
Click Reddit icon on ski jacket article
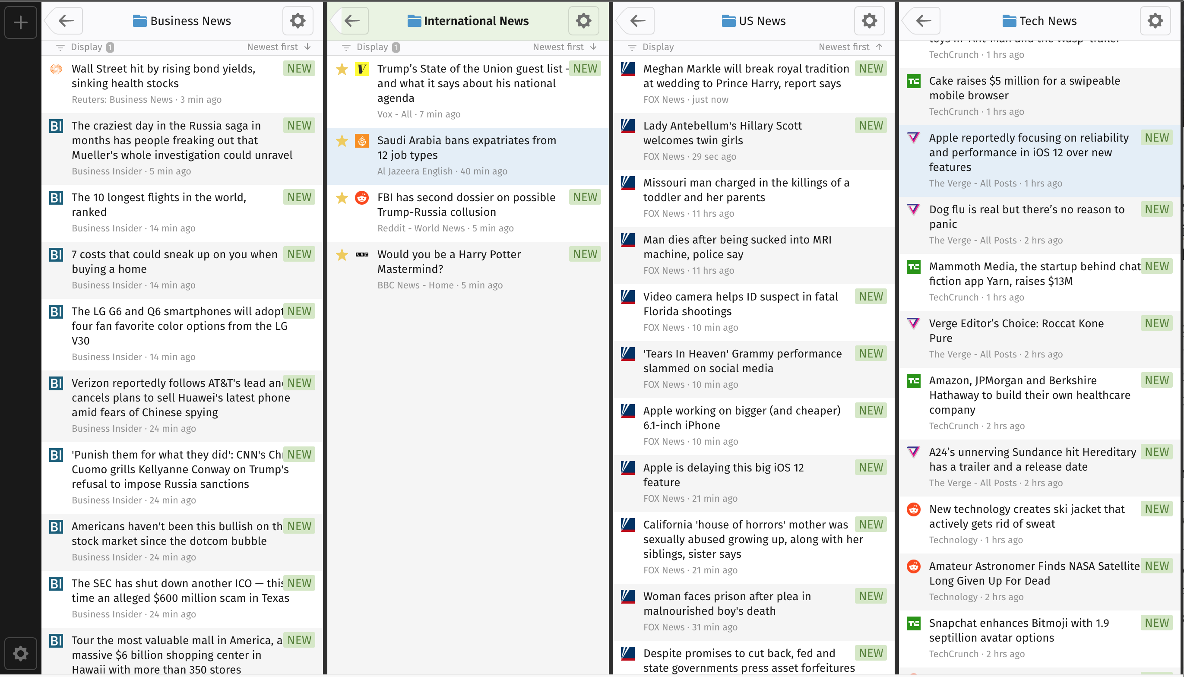(914, 509)
